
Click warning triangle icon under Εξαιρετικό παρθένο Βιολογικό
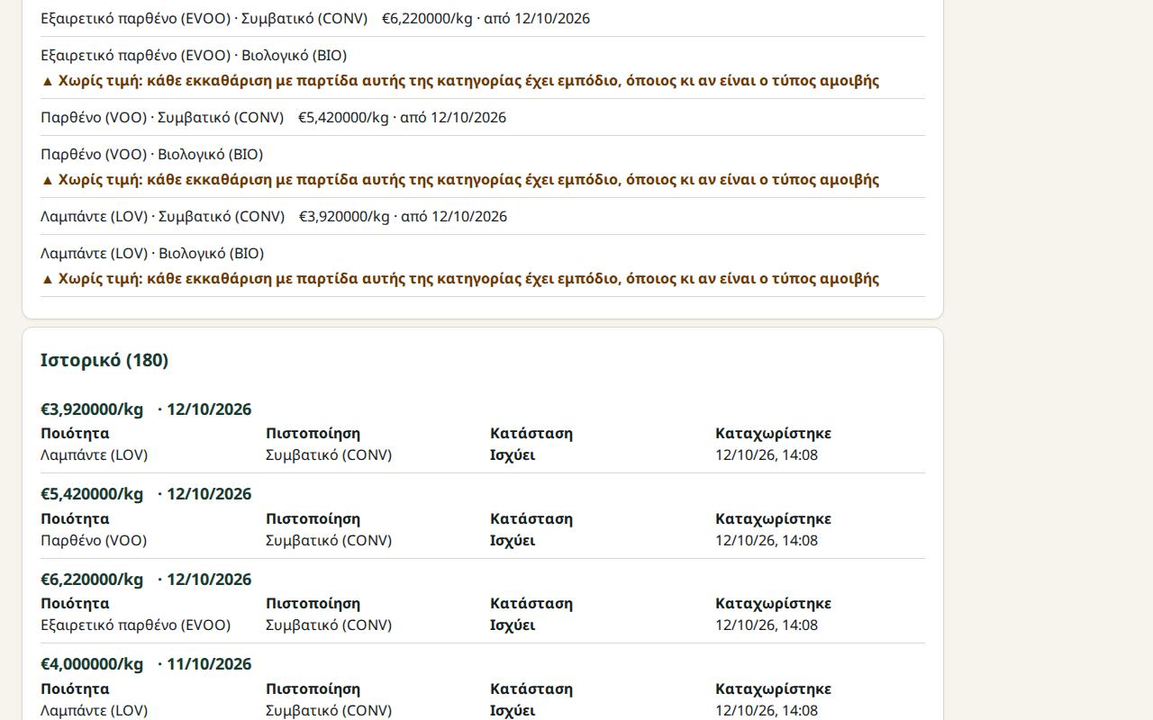click(48, 81)
